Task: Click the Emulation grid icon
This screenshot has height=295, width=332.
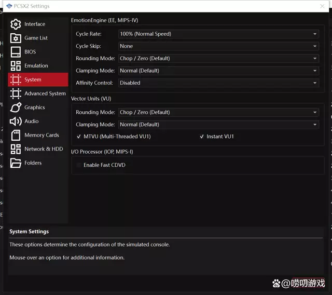Action: click(16, 65)
